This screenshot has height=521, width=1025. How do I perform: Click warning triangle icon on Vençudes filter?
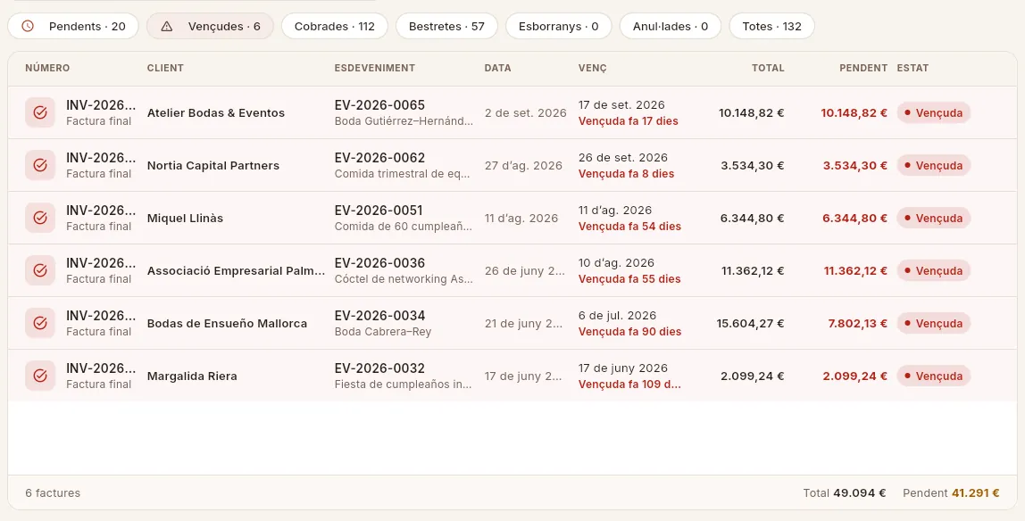[167, 26]
